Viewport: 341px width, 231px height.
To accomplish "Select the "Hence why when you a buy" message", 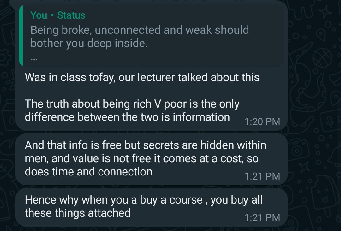I will (x=144, y=200).
